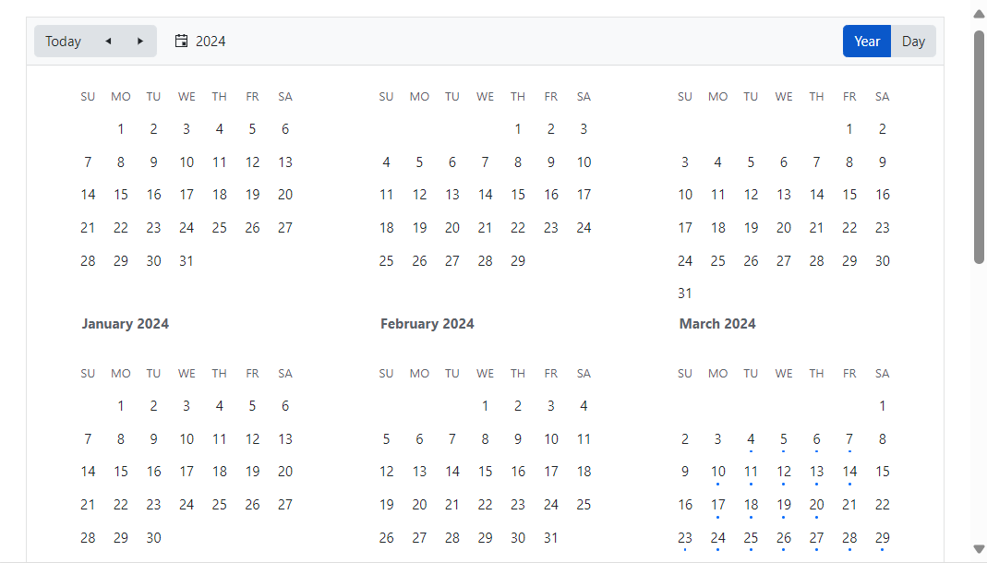
Task: Open the March 2024 month label
Action: tap(717, 324)
